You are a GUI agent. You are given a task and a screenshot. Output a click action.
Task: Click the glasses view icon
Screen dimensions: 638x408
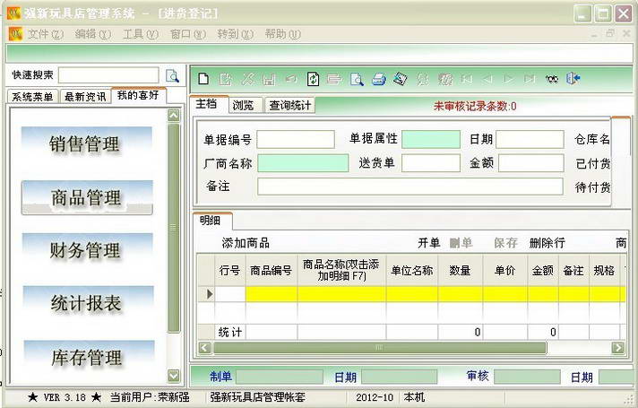tap(552, 79)
